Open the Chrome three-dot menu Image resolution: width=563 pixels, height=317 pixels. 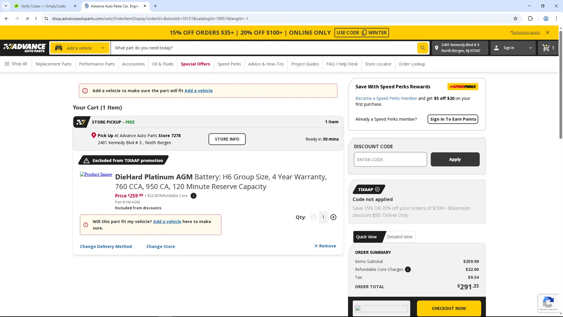pyautogui.click(x=556, y=18)
